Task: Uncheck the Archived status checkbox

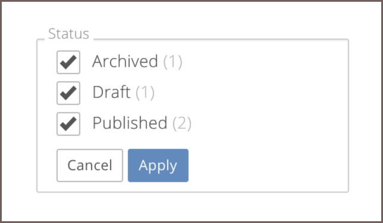Action: click(x=68, y=62)
